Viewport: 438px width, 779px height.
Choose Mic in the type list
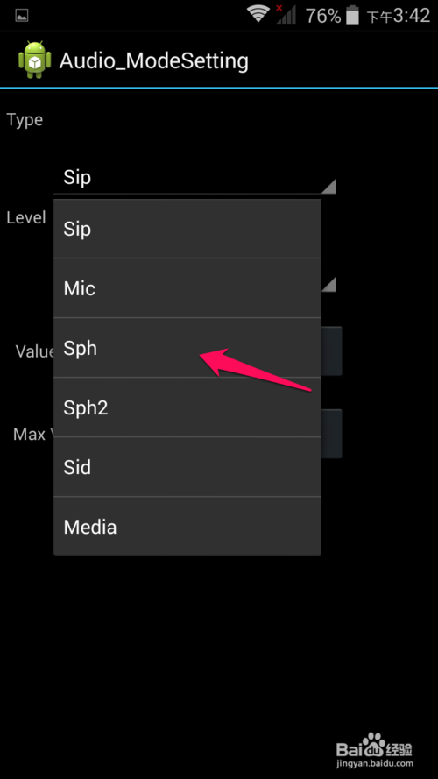pos(187,288)
